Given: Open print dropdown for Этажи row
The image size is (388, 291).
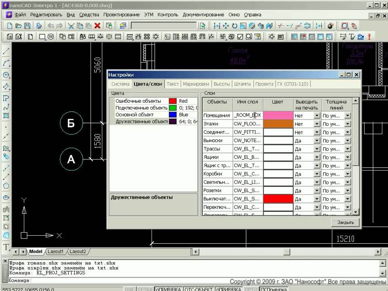Looking at the screenshot, I should 317,124.
